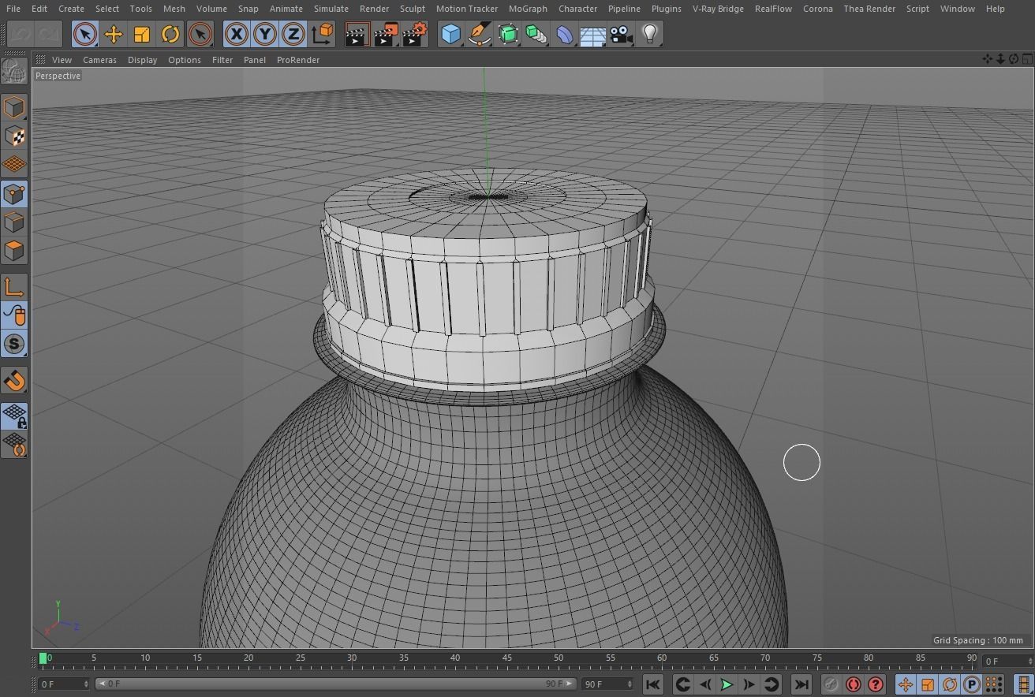The height and width of the screenshot is (697, 1035).
Task: Play the animation forwards
Action: click(x=727, y=684)
